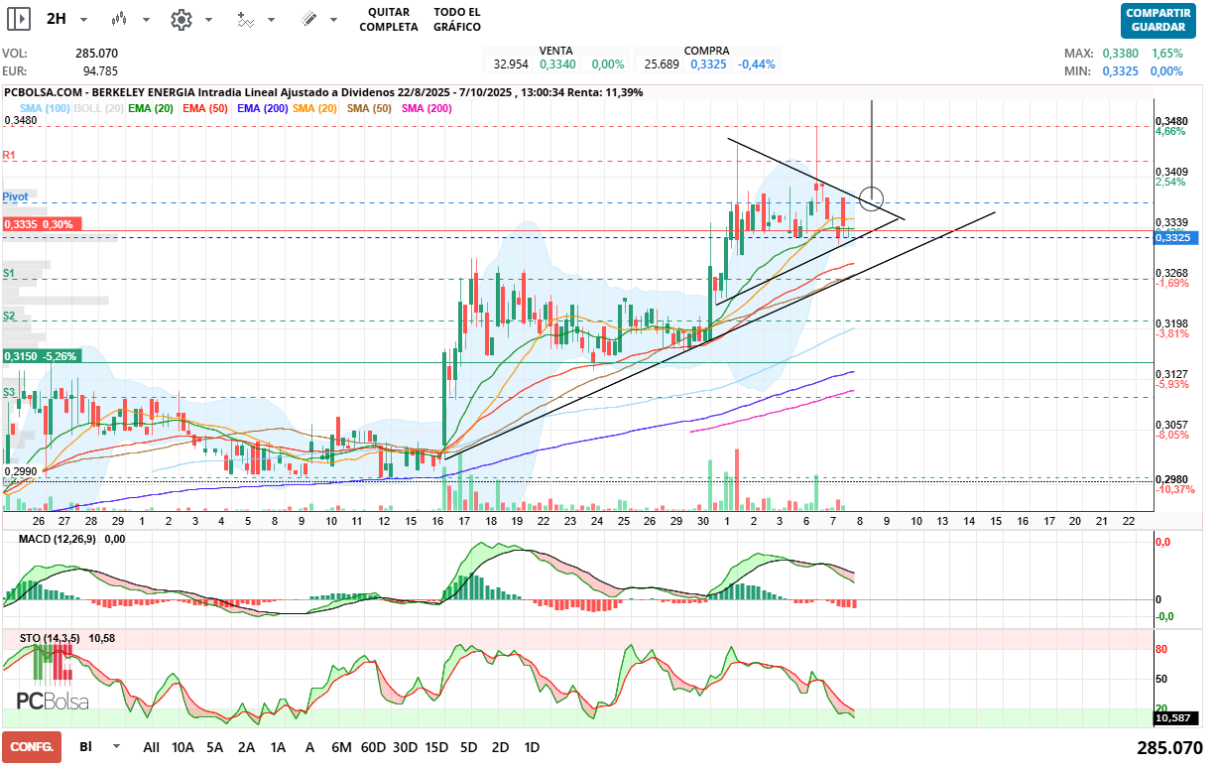Toggle the side panel icon
The width and height of the screenshot is (1216, 768).
(x=19, y=19)
